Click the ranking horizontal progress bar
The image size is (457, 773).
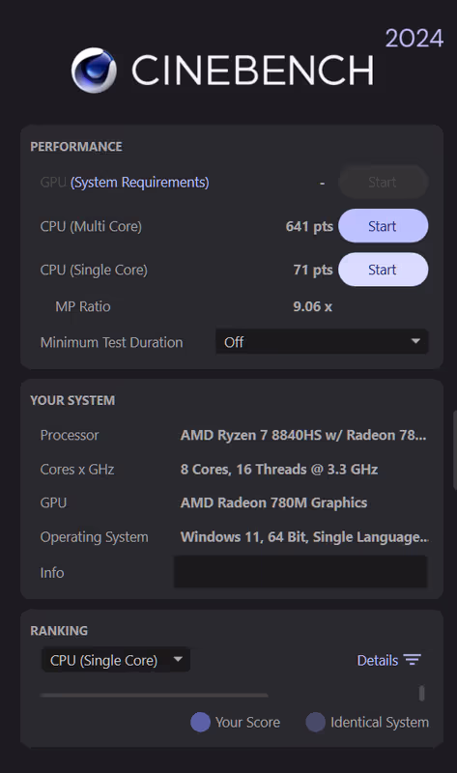[155, 695]
